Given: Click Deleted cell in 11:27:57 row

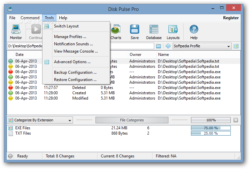Looking at the screenshot, I should (x=79, y=88).
